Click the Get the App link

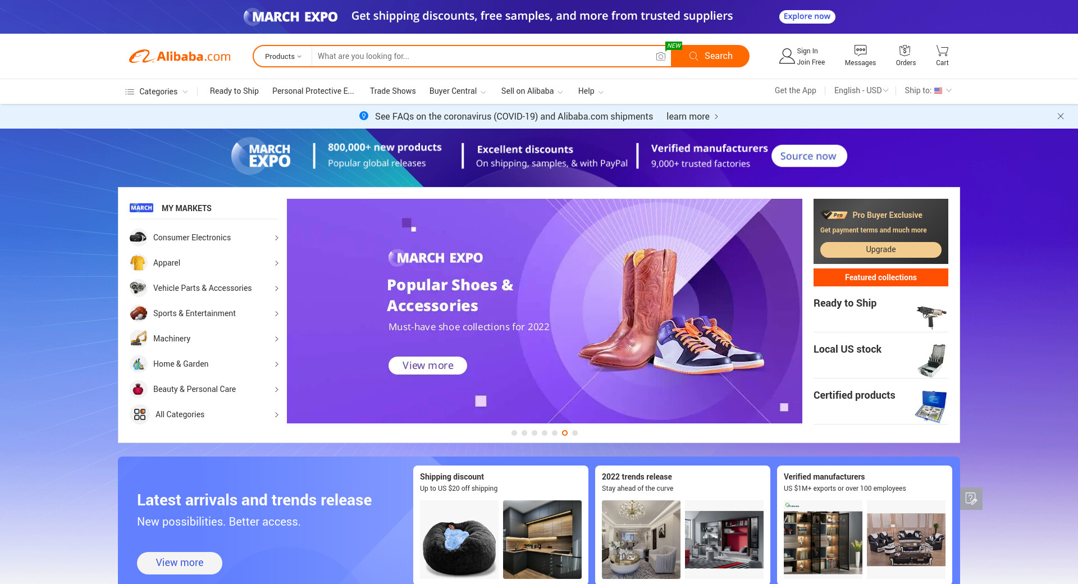coord(796,90)
